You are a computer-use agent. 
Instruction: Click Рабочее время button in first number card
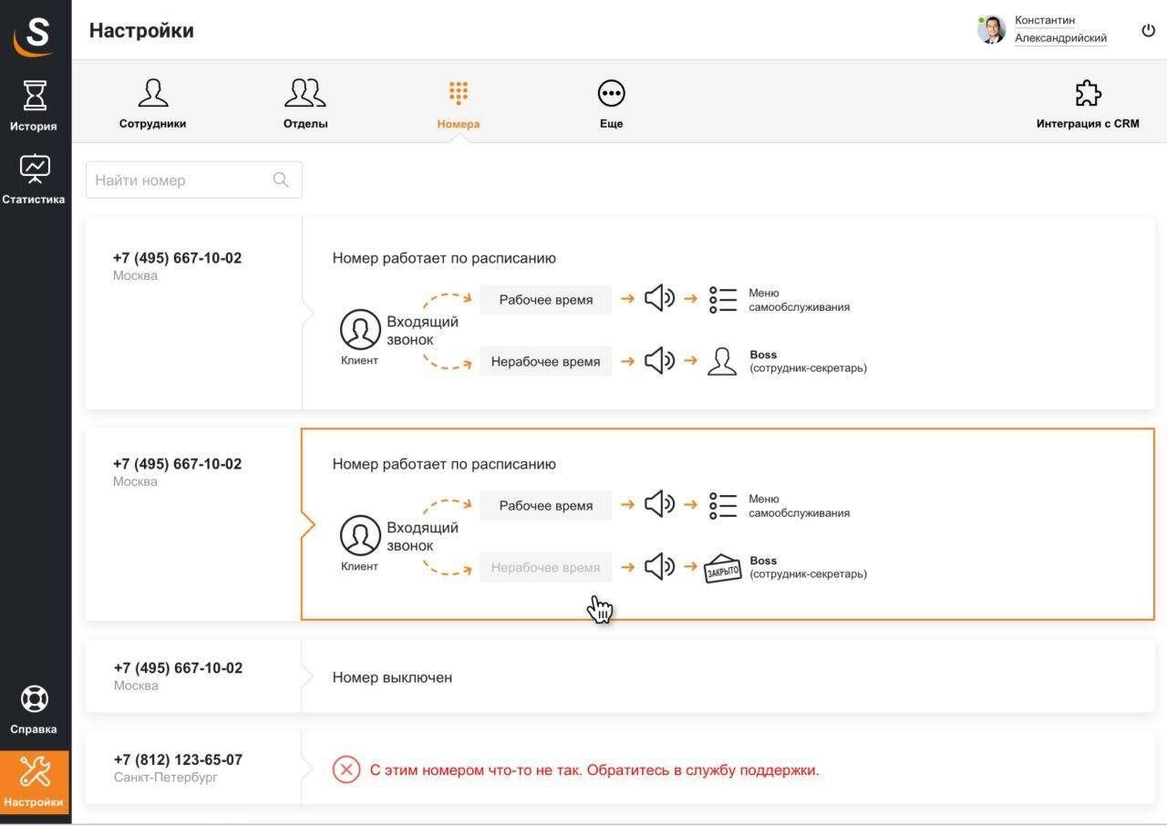(545, 300)
